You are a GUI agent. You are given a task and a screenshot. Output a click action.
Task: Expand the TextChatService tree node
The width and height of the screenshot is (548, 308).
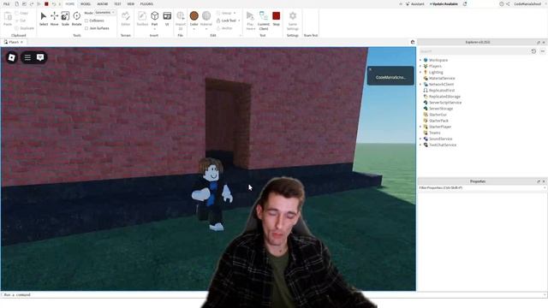[x=420, y=145]
